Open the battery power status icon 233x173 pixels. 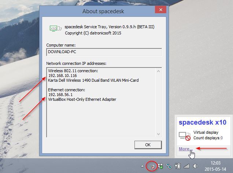coord(178,166)
